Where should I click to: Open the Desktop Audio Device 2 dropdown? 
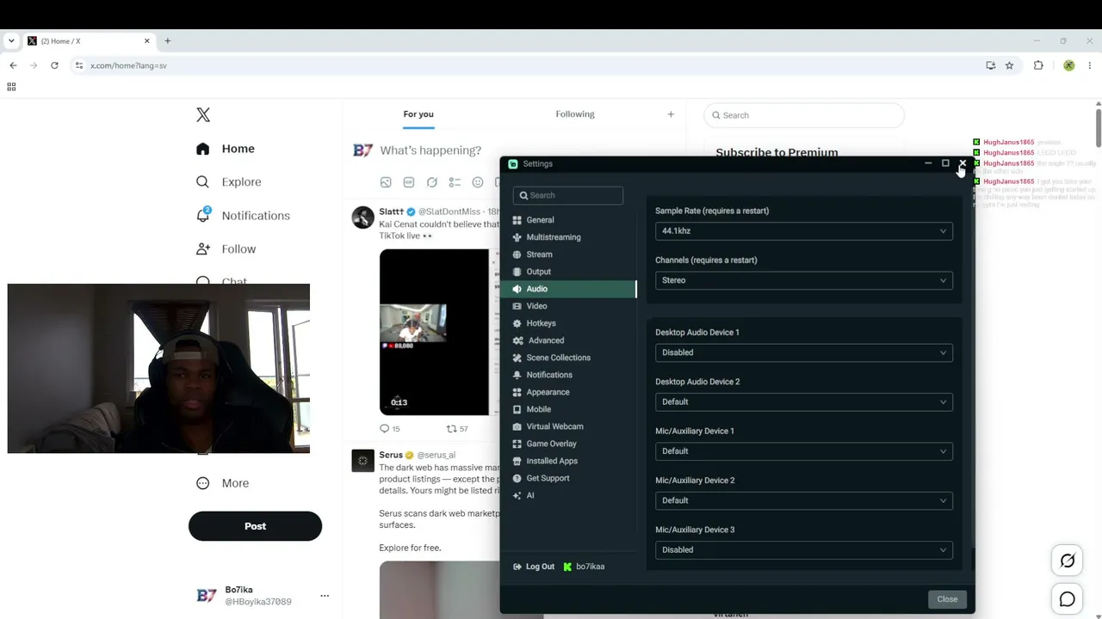pyautogui.click(x=804, y=401)
